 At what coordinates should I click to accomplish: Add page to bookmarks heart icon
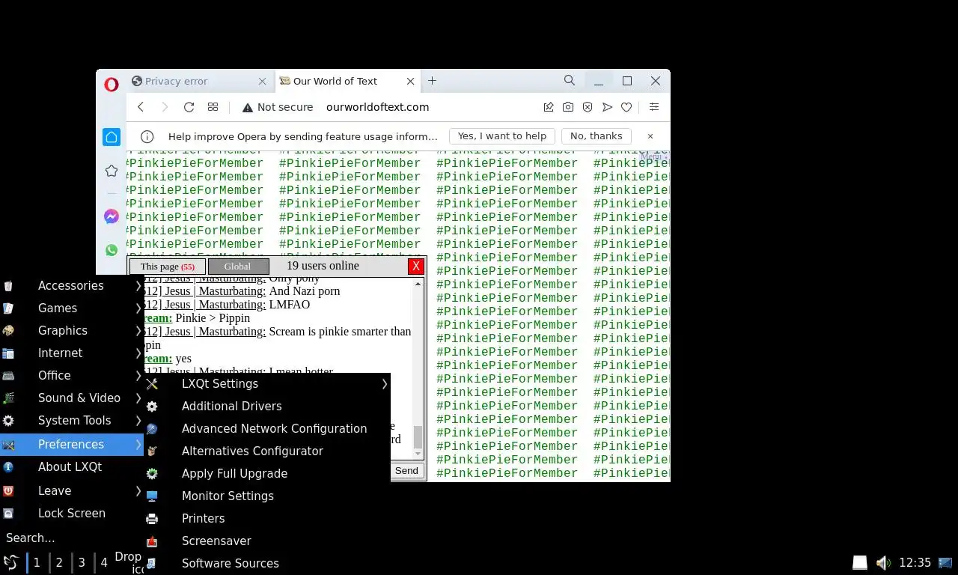pyautogui.click(x=626, y=107)
